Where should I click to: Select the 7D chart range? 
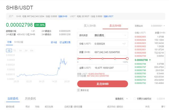click(x=15, y=50)
